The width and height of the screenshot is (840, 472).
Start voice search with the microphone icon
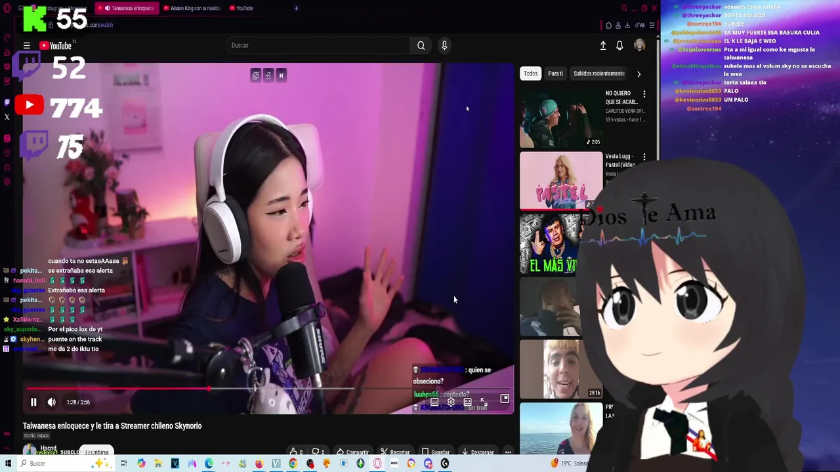444,45
